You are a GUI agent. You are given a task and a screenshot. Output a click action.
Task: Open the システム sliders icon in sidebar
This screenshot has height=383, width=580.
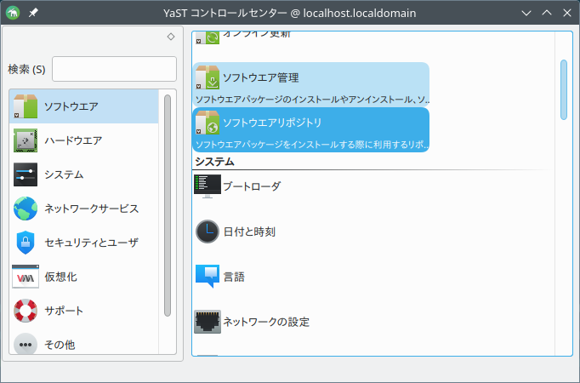coord(26,174)
